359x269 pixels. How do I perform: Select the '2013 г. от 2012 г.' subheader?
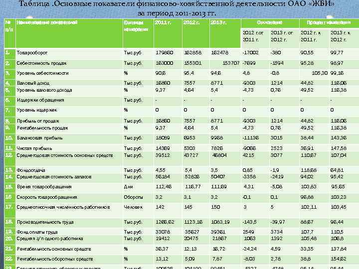(x=282, y=36)
